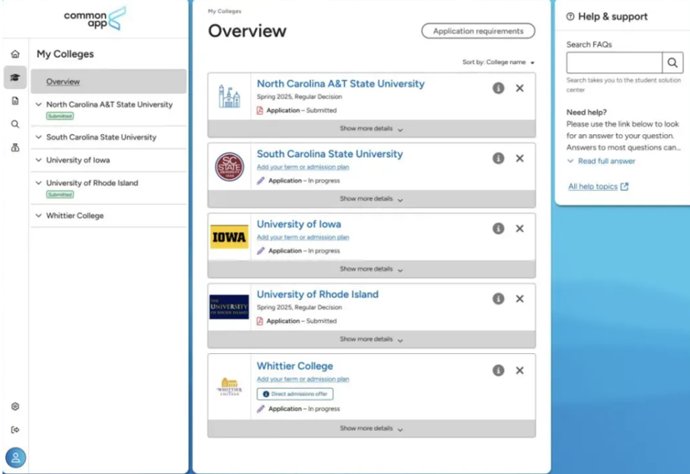
Task: Select Overview in My Colleges sidebar
Action: [x=108, y=82]
